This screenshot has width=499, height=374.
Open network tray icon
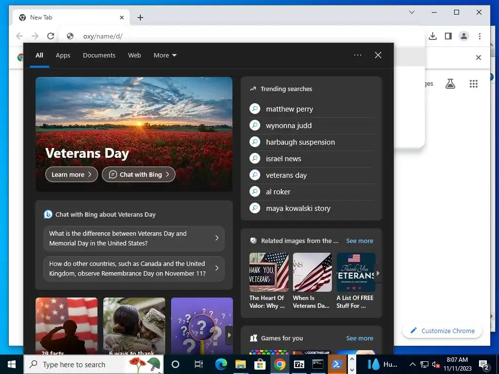[x=424, y=364]
